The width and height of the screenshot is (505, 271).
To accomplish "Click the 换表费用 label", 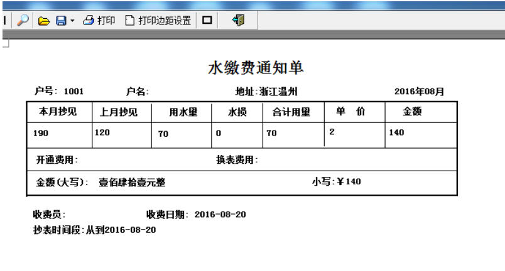I will (237, 160).
